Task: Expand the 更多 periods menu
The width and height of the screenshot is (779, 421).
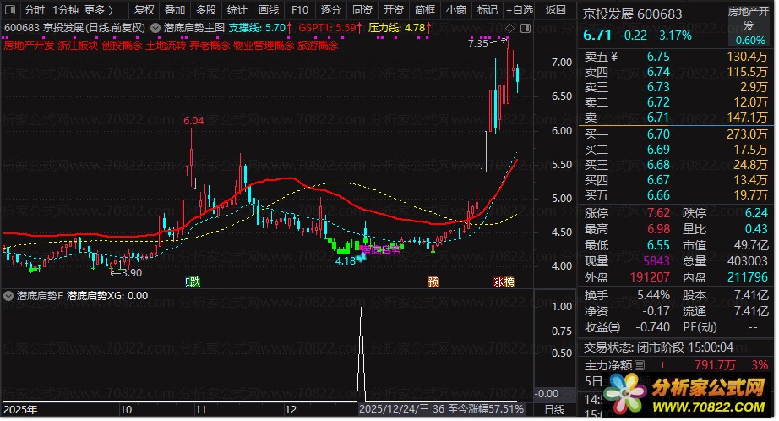Action: click(x=98, y=9)
